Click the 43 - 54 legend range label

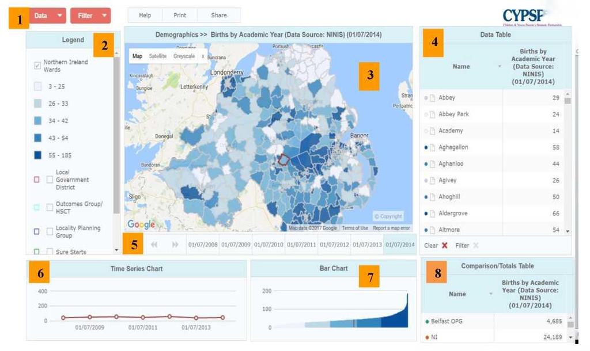click(58, 138)
